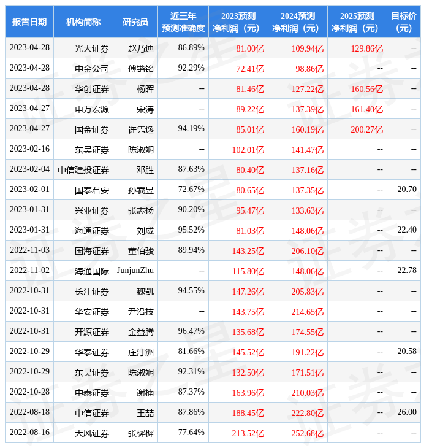The image size is (421, 448).
Task: Click researcher name 许隽逸
Action: [140, 129]
